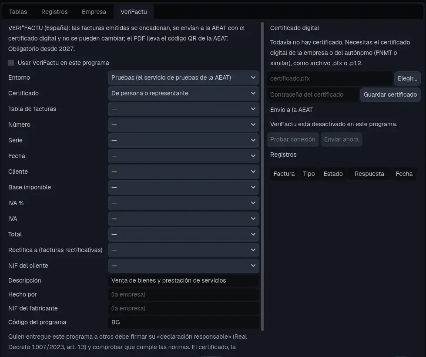Click the Guardar certificado button
Image resolution: width=426 pixels, height=357 pixels.
(x=390, y=94)
